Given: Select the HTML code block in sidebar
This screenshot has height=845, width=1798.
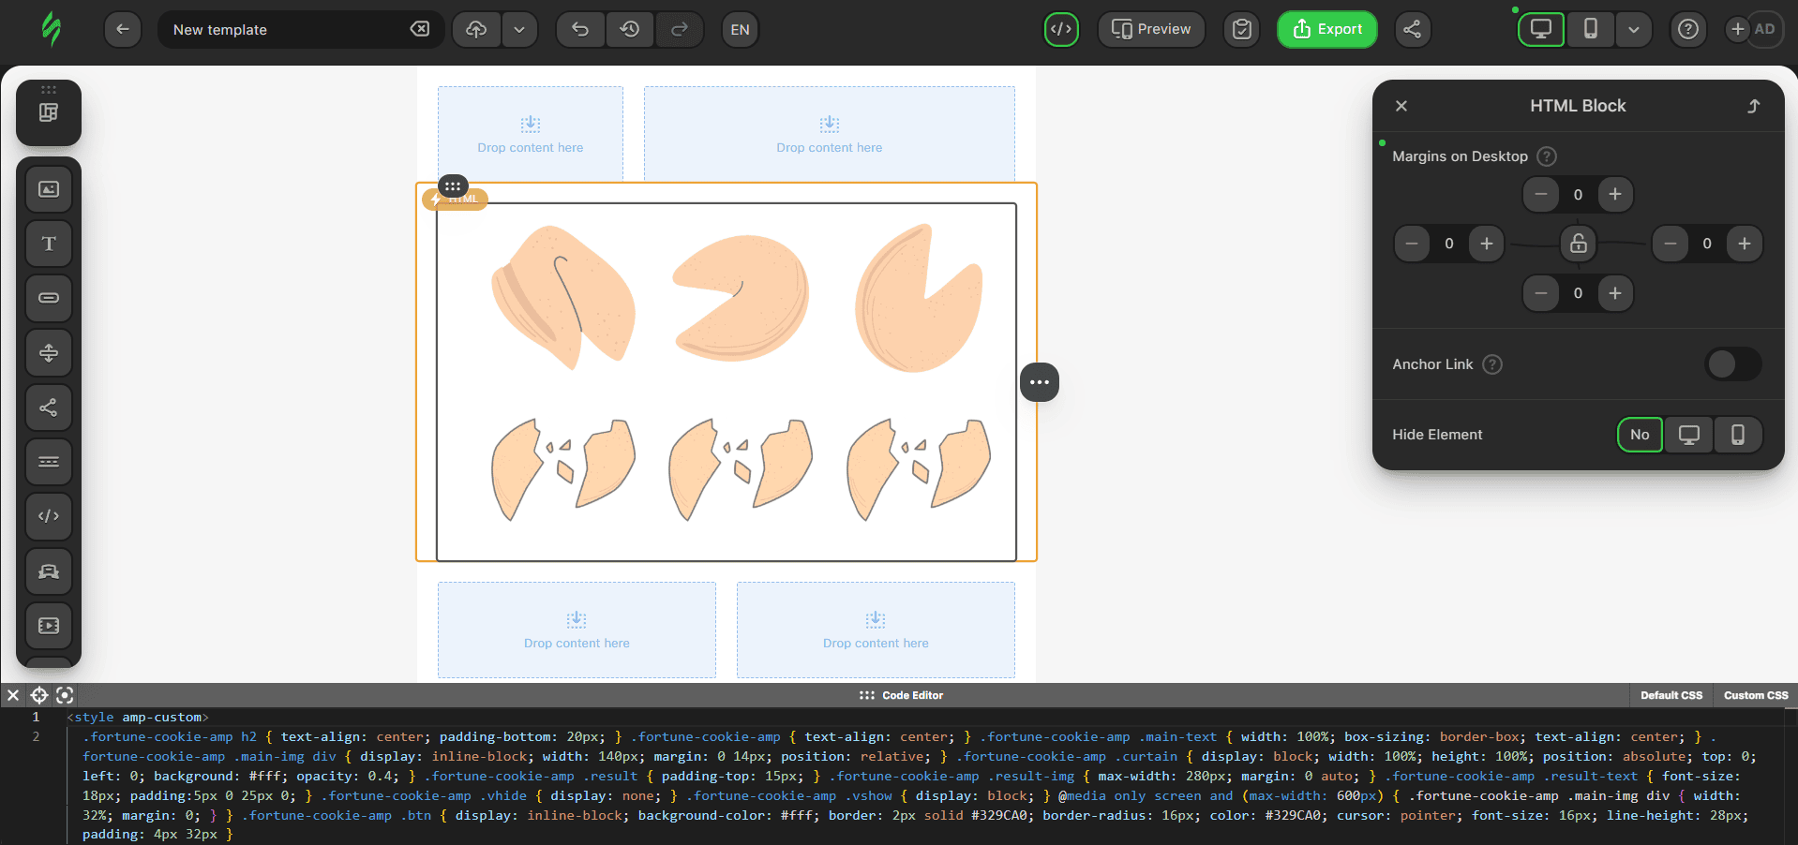Looking at the screenshot, I should [49, 516].
